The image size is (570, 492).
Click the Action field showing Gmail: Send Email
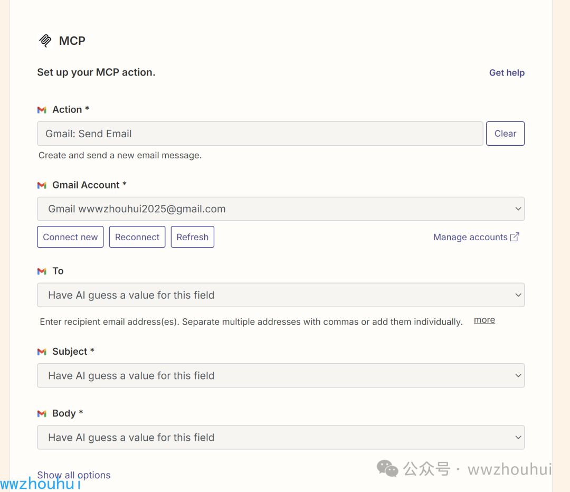(260, 134)
